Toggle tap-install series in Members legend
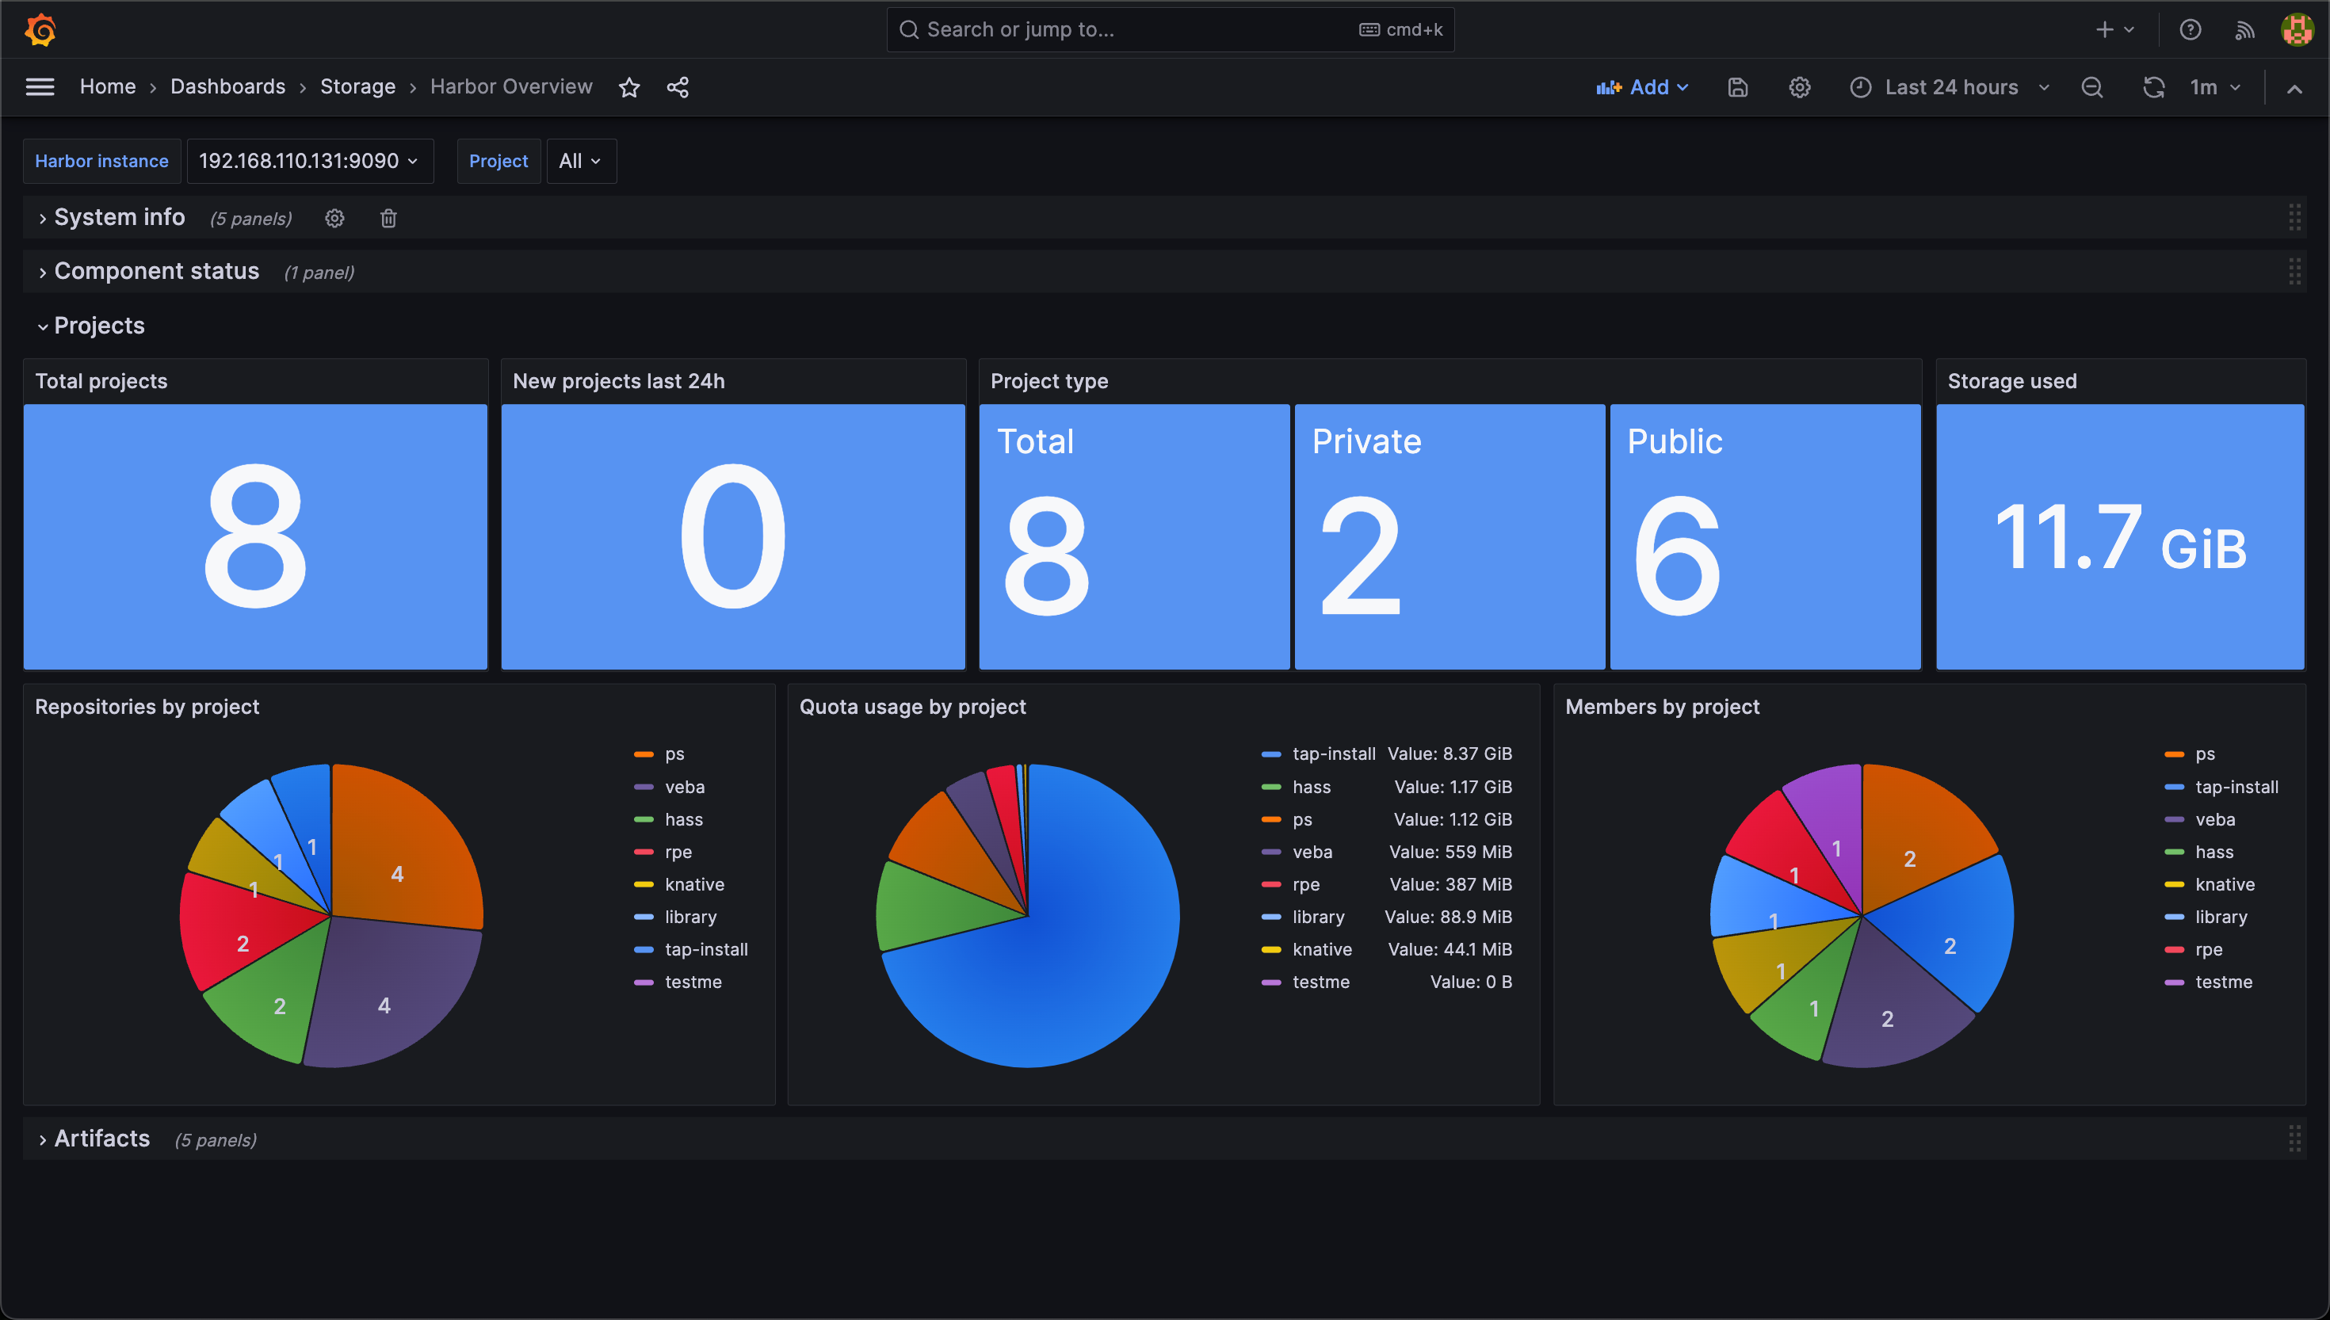The width and height of the screenshot is (2330, 1320). [x=2236, y=787]
